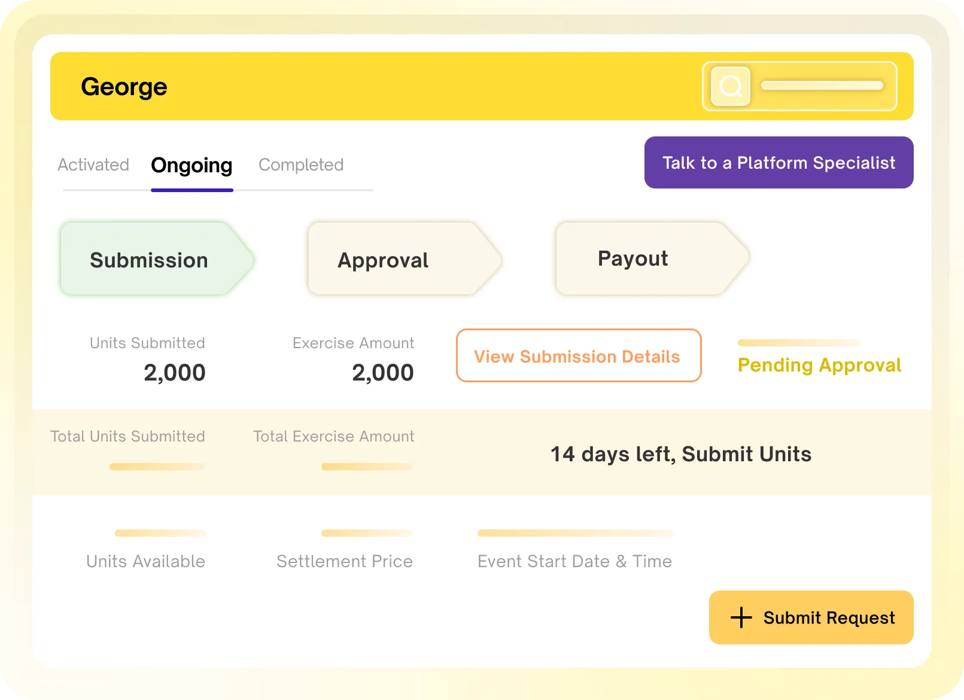
Task: Click the Exercise Amount value 2,000
Action: 383,373
